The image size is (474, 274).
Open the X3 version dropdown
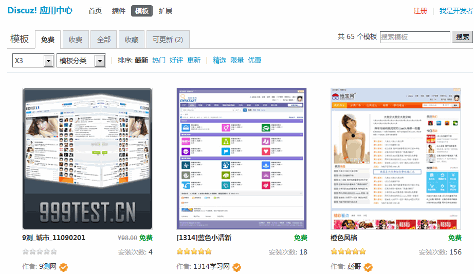[33, 61]
